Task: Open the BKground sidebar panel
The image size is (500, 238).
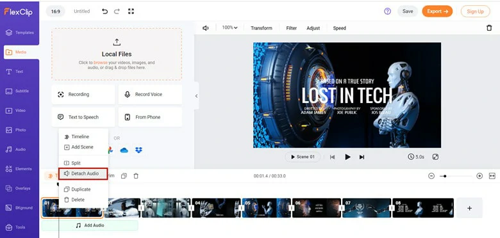Action: point(19,208)
